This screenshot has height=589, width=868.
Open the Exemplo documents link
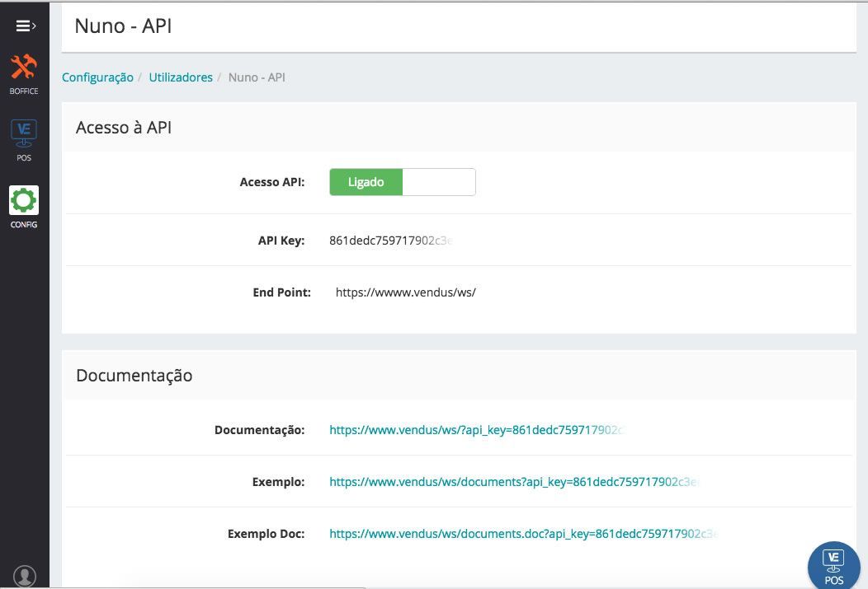pyautogui.click(x=514, y=482)
